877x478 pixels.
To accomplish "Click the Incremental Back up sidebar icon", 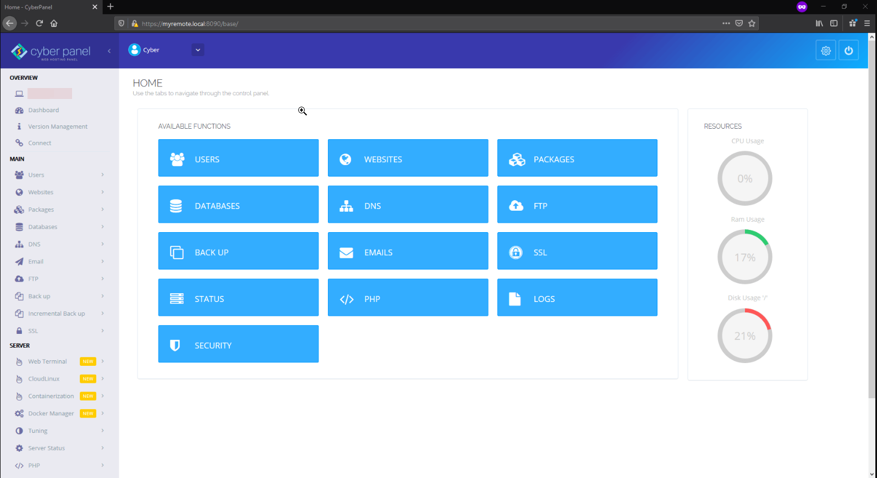I will [x=19, y=314].
